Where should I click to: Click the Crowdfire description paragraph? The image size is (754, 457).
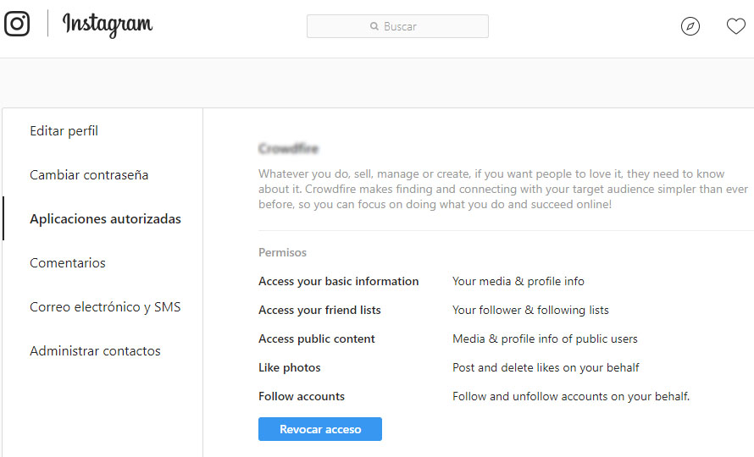(x=503, y=189)
